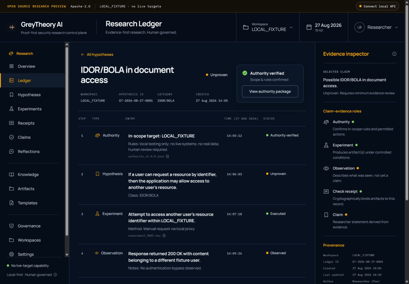The width and height of the screenshot is (409, 284).
Task: Open the Workspace LOCAL_FIXTURE dropdown
Action: pyautogui.click(x=268, y=27)
